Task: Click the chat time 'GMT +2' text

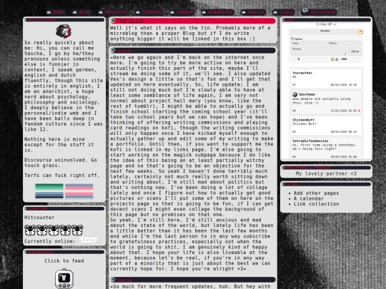Action: 332,24
